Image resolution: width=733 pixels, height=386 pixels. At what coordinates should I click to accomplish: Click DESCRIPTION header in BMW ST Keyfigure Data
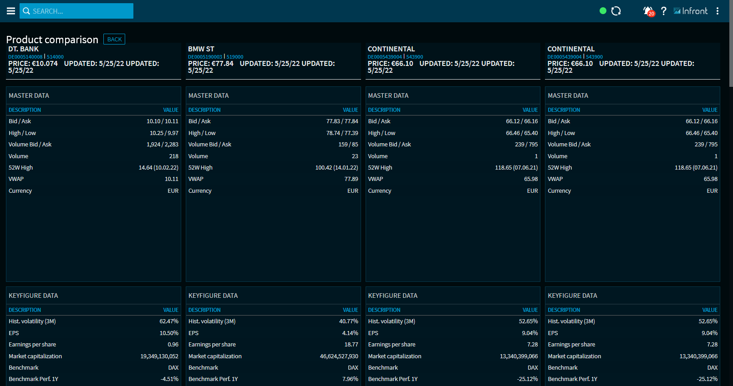(204, 310)
